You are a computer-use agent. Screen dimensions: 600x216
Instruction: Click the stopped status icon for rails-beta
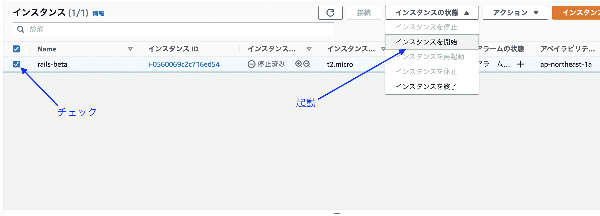251,64
